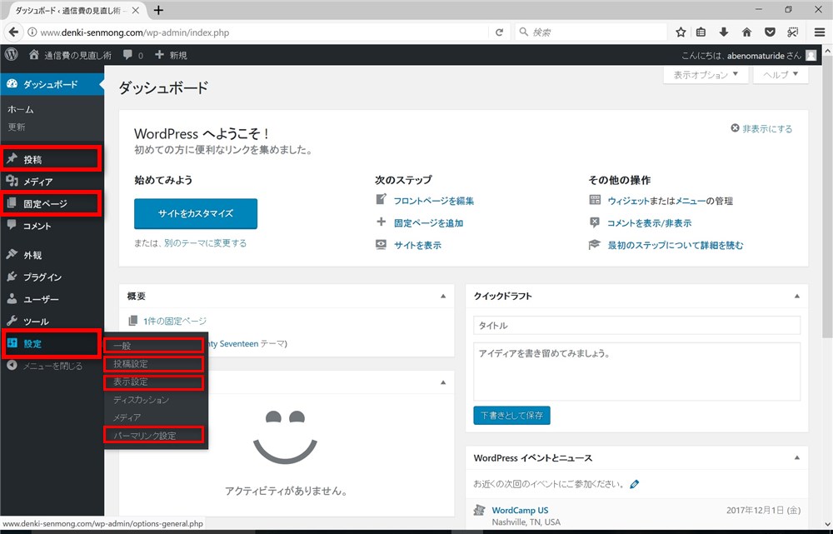Click the Firefox home icon

[x=746, y=32]
